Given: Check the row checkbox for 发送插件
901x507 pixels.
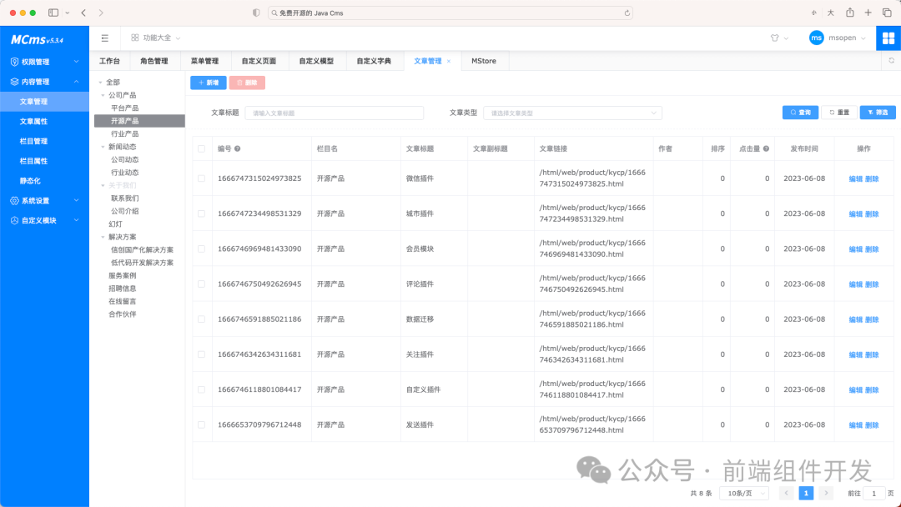Looking at the screenshot, I should click(201, 424).
